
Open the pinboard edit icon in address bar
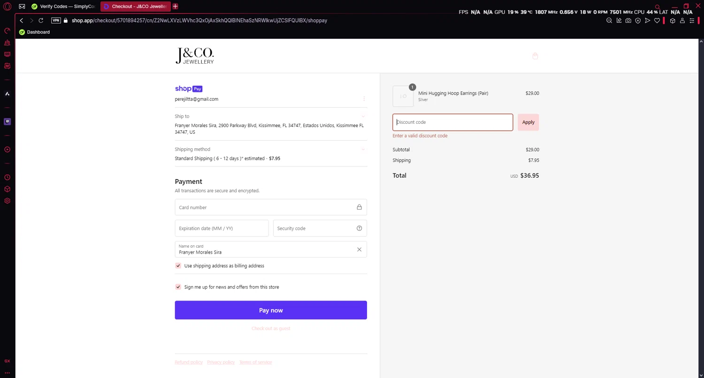[x=619, y=21]
